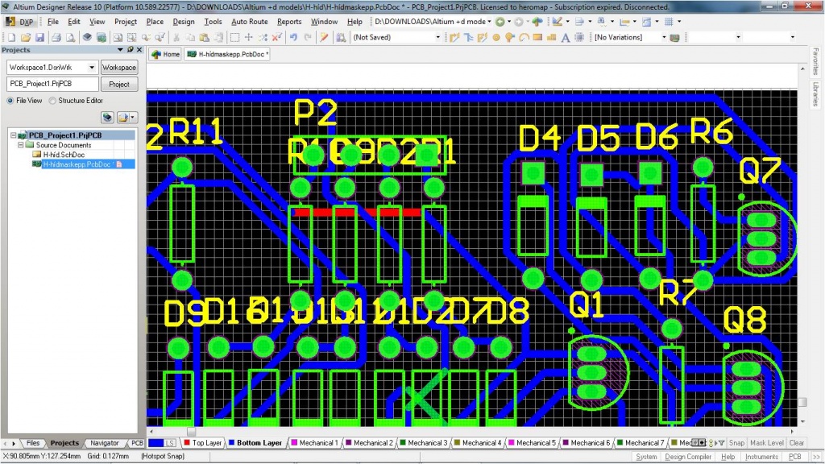Open the Auto Route menu
This screenshot has width=825, height=464.
point(250,22)
